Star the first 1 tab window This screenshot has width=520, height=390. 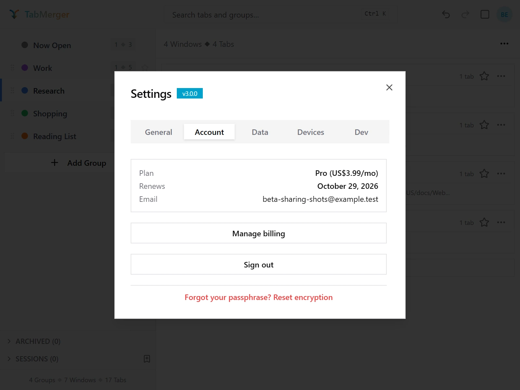point(484,76)
